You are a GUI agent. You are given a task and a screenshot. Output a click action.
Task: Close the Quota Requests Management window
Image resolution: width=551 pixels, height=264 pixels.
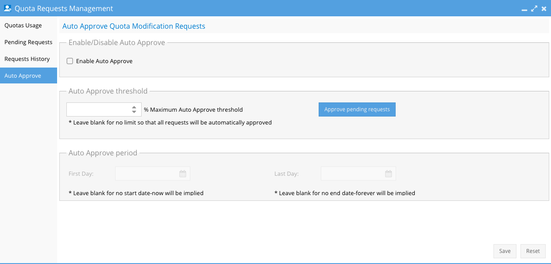pyautogui.click(x=544, y=8)
